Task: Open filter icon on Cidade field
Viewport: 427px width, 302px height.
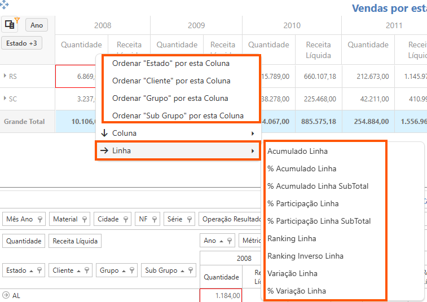Action: (x=126, y=219)
